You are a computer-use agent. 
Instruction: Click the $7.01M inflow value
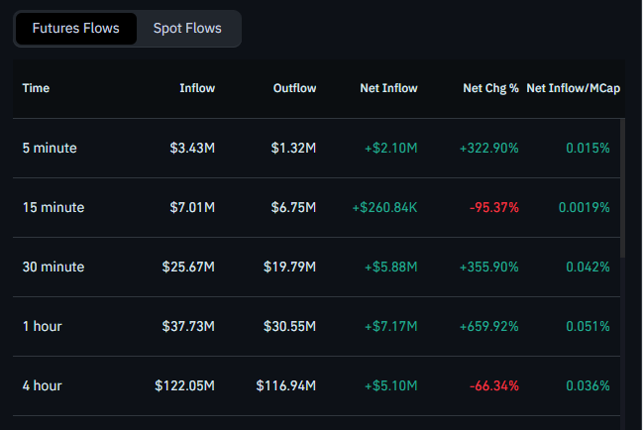point(192,207)
